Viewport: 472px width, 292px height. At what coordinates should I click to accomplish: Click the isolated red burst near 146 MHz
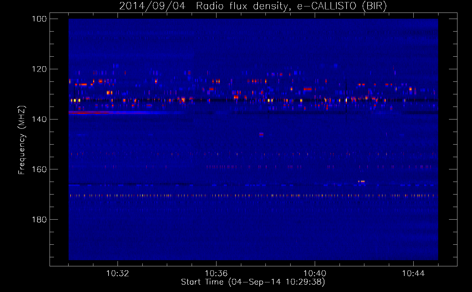(x=261, y=134)
